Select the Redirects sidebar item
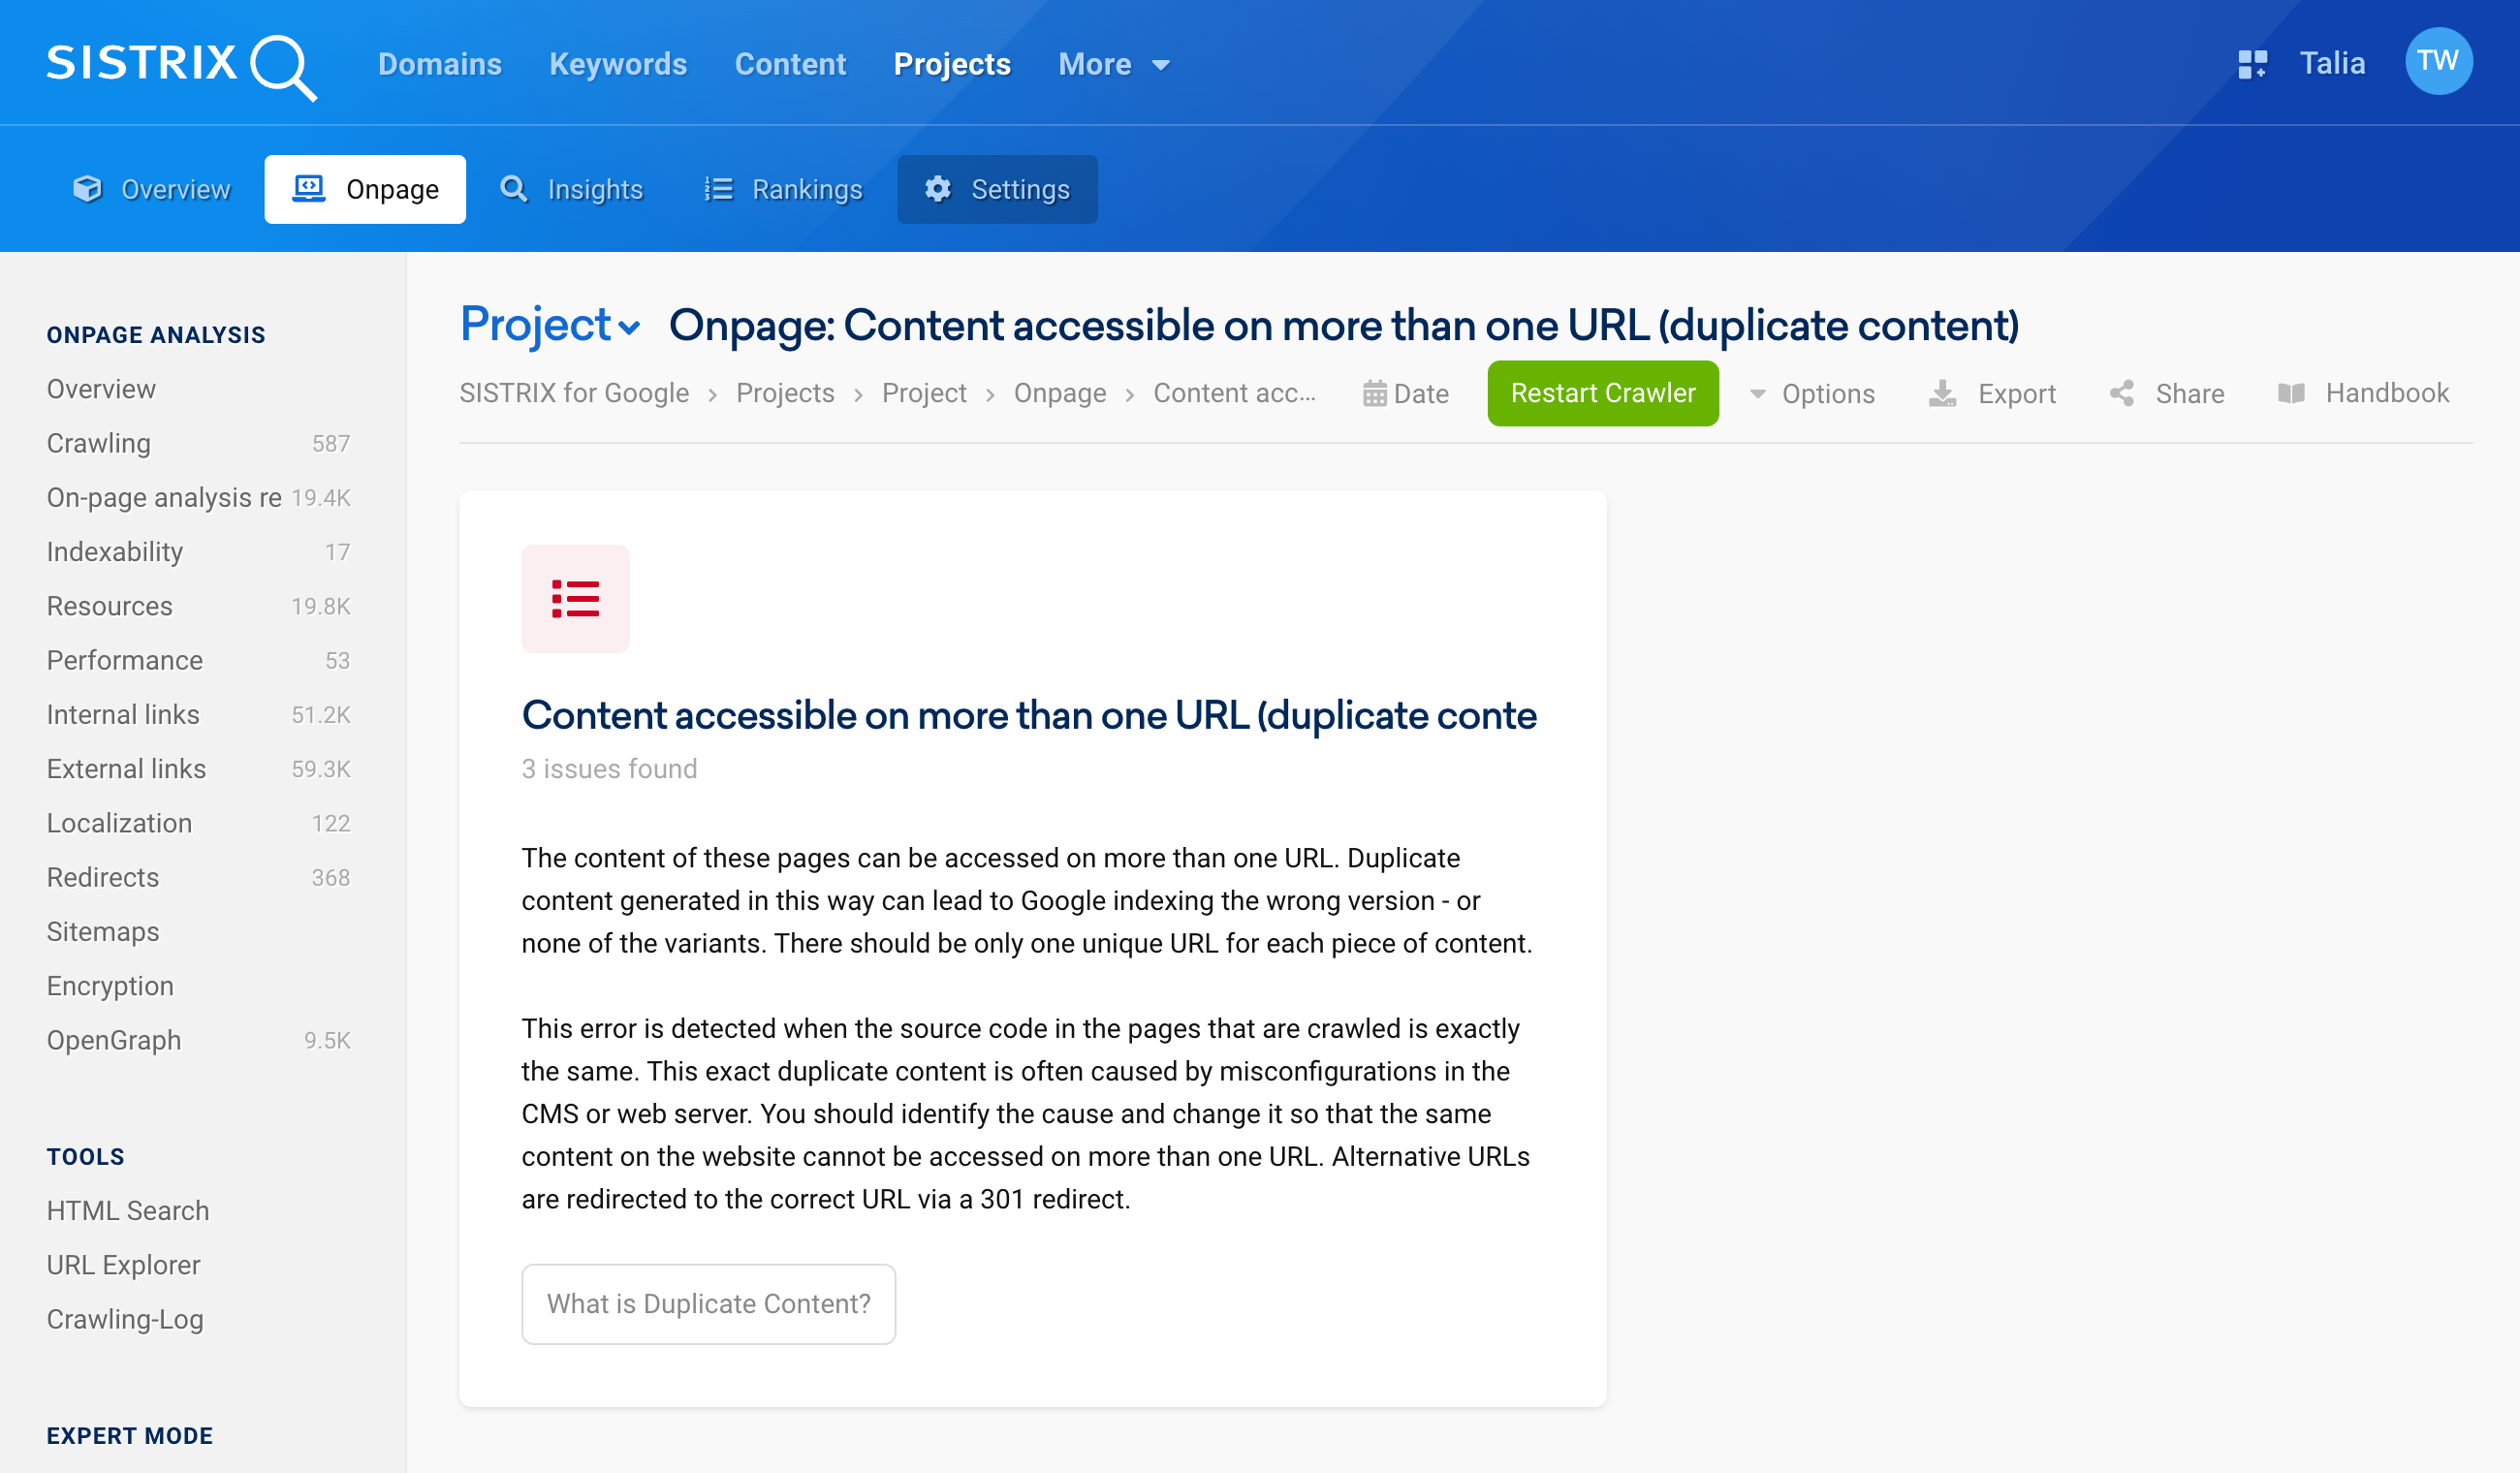Image resolution: width=2520 pixels, height=1473 pixels. (104, 877)
